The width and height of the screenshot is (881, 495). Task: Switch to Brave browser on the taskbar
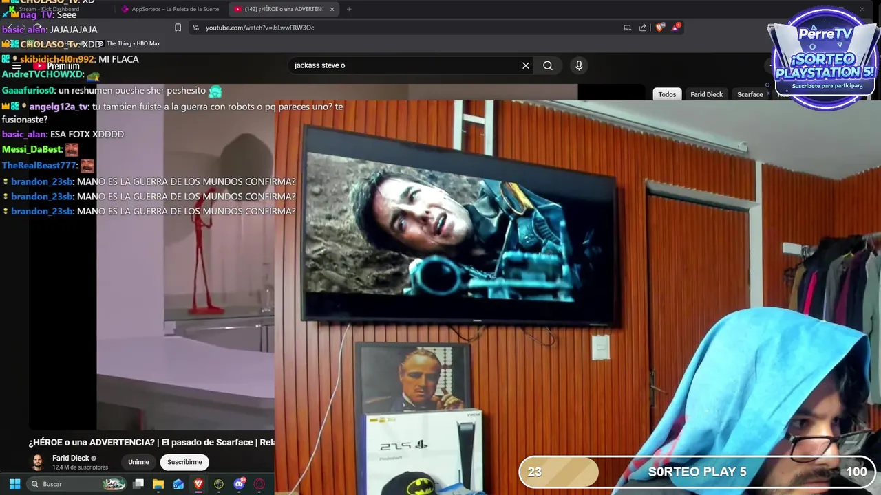(198, 484)
